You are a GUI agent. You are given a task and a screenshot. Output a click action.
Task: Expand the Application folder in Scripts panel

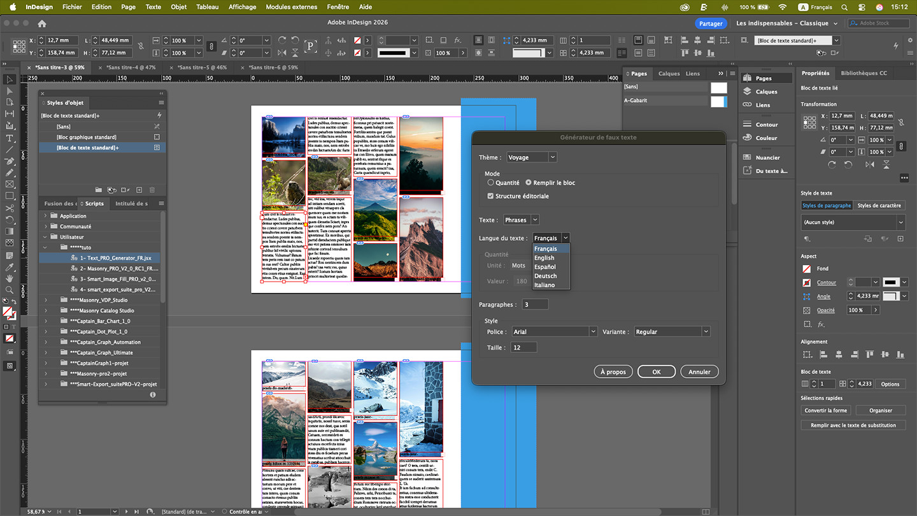(45, 216)
